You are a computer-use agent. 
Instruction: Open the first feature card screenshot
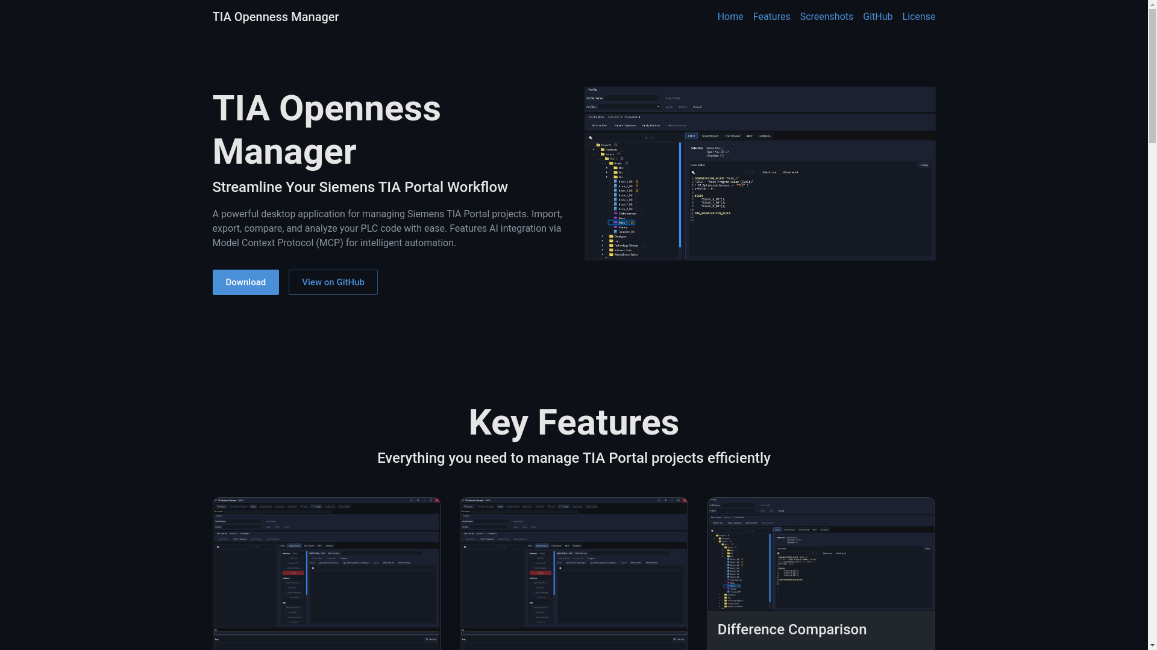(326, 574)
